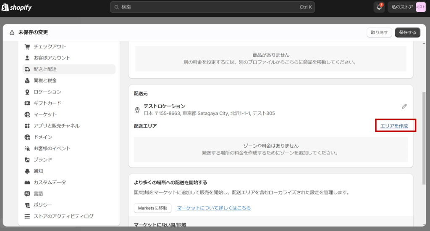Image resolution: width=430 pixels, height=231 pixels.
Task: Click the カスタムデータ icon
Action: point(27,182)
